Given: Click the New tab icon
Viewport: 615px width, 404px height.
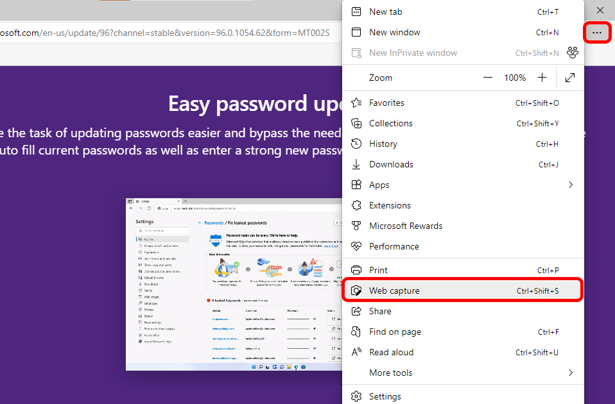Looking at the screenshot, I should pyautogui.click(x=356, y=12).
